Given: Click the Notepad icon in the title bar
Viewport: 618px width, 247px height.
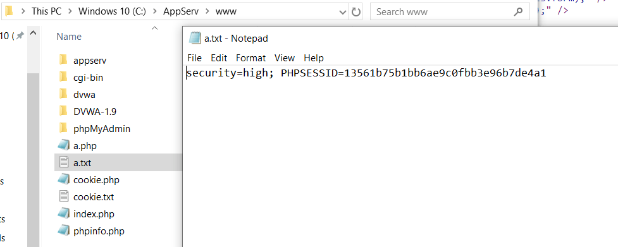Looking at the screenshot, I should (x=195, y=38).
